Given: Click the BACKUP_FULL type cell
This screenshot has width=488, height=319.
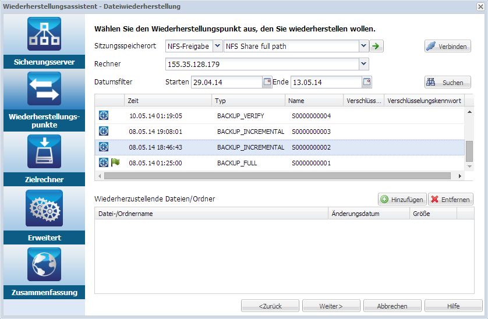Looking at the screenshot, I should click(237, 163).
